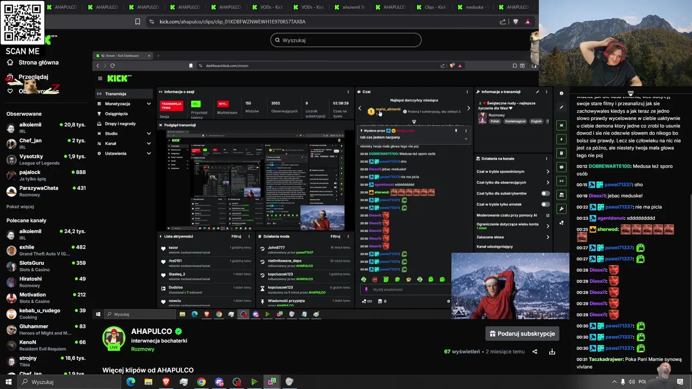Select Transmisja in the dashboard sidebar

click(x=124, y=93)
